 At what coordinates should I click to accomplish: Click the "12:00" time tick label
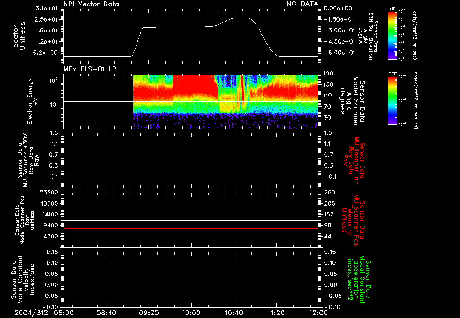pos(318,313)
